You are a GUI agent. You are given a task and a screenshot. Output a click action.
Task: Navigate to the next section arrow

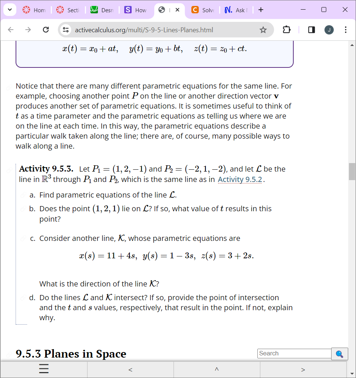(x=303, y=369)
